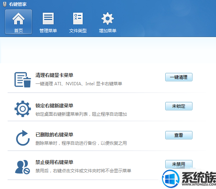Click the gear icon beside 锁定右键新建菜单
This screenshot has height=189, width=216.
click(23, 109)
